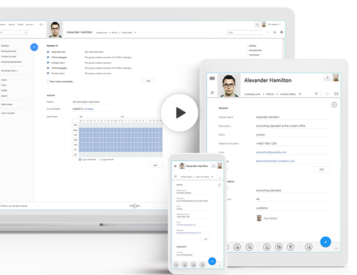The image size is (357, 275).
Task: Click Rename in laptop sidebar
Action: tap(5, 46)
